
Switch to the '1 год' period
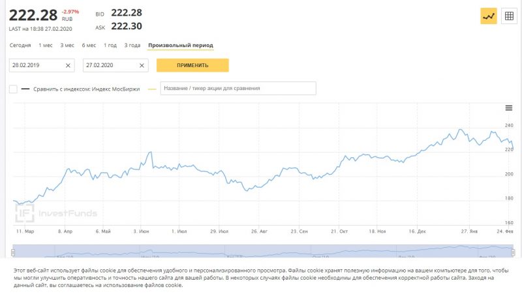[x=110, y=45]
